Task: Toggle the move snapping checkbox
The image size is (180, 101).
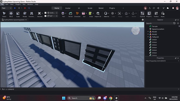Action: pyautogui.click(x=45, y=13)
